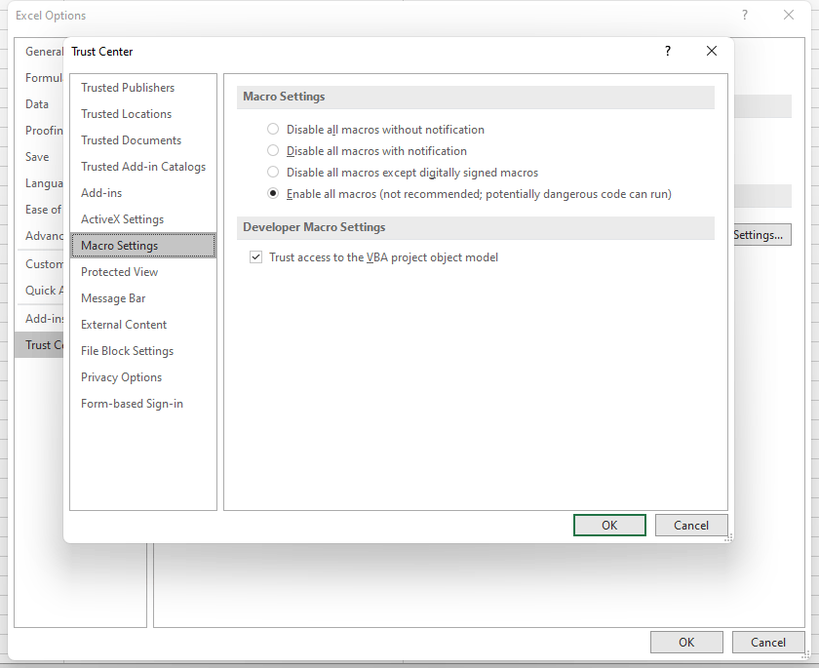Close the Excel Options window

point(789,16)
